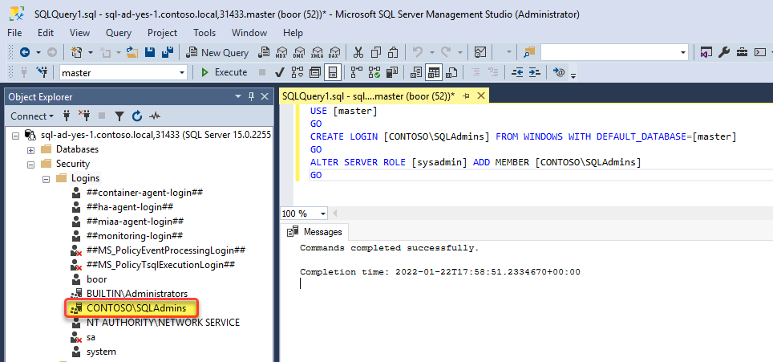Open the Properties wrench icon
The height and width of the screenshot is (362, 773).
tap(724, 52)
